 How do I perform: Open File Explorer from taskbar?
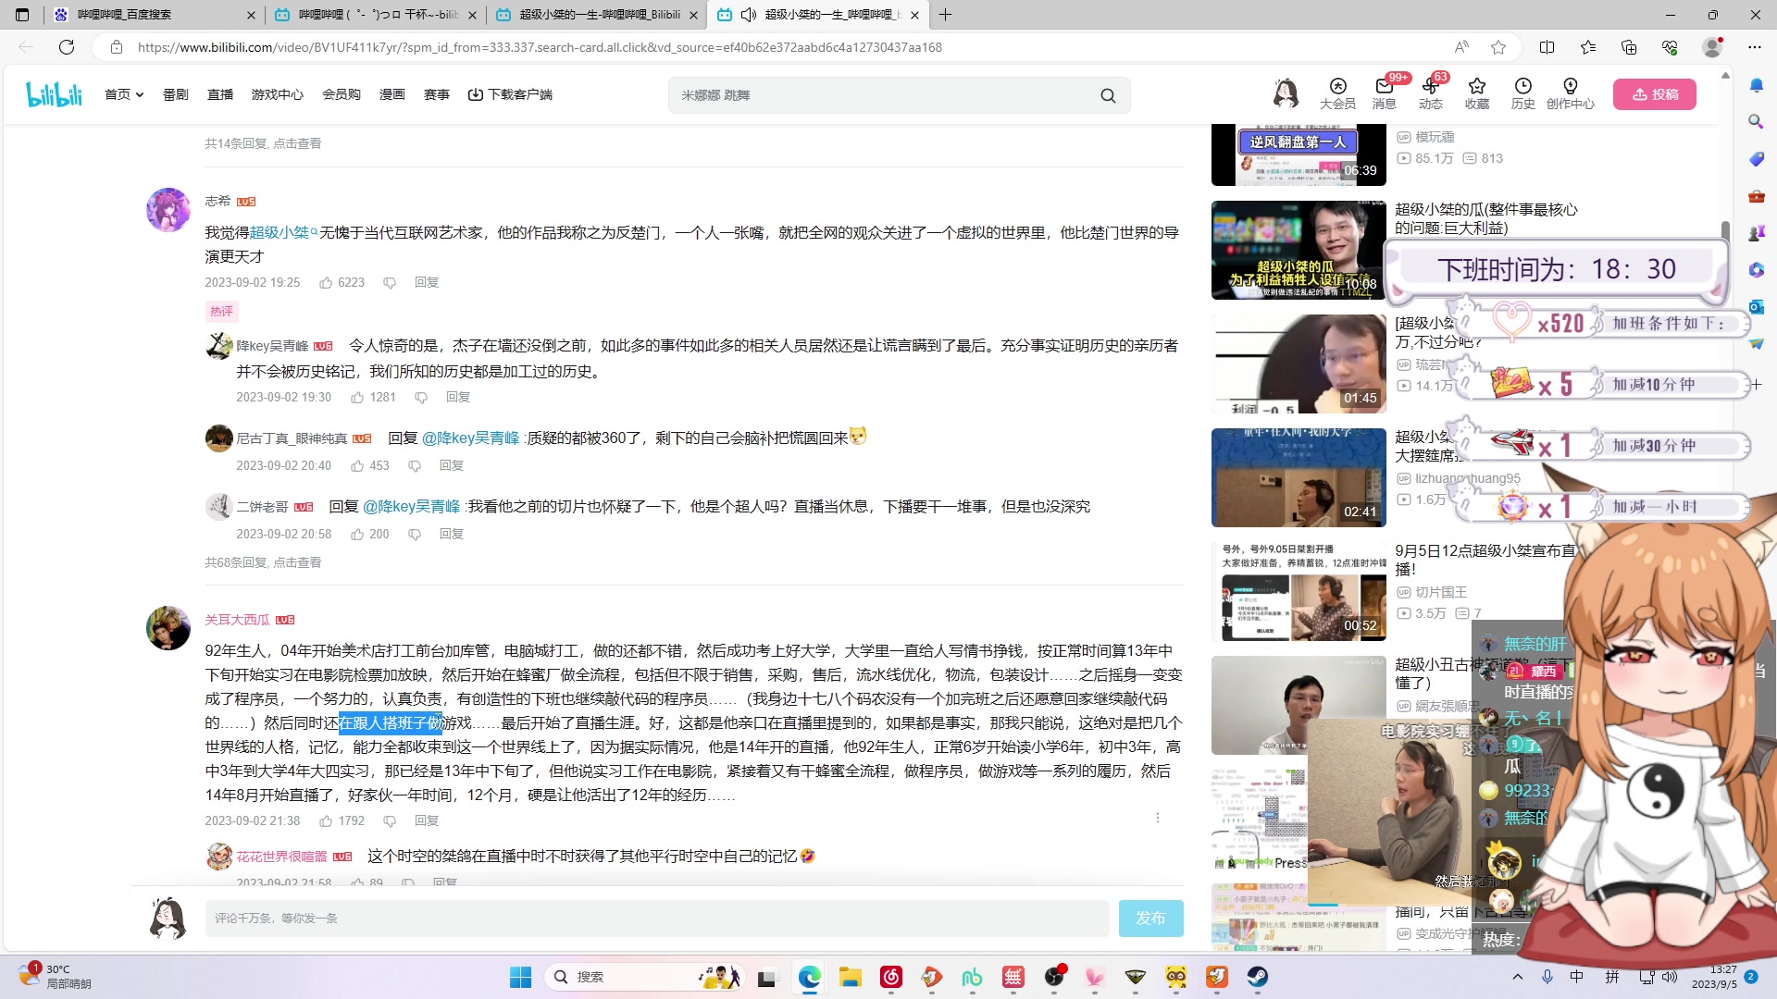(850, 977)
